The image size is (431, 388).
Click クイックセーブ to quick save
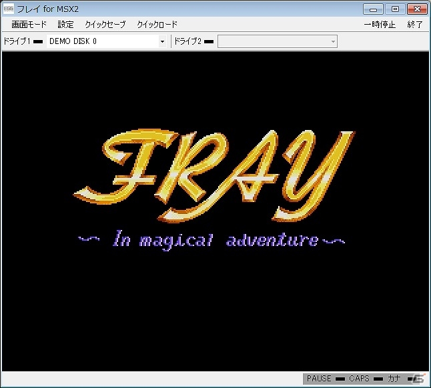tap(105, 25)
